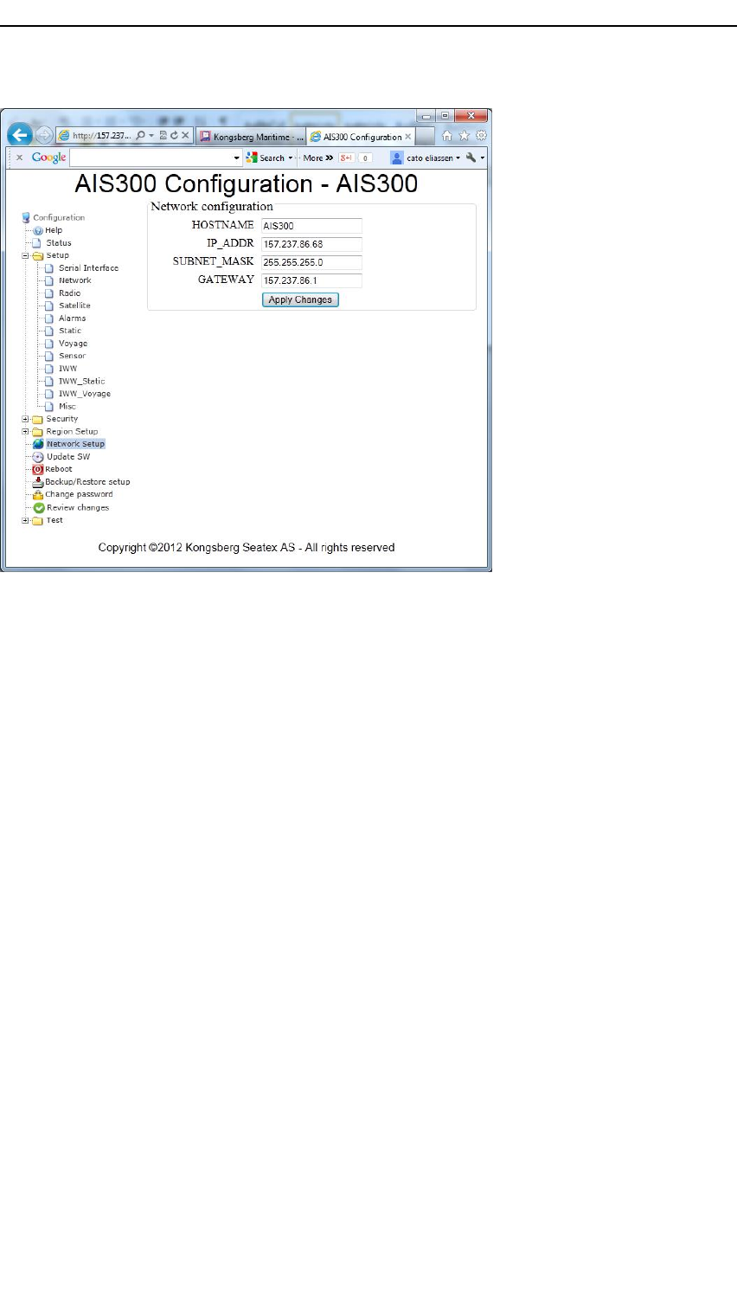Click the Apply Changes button
Image resolution: width=737 pixels, height=1306 pixels.
[x=300, y=299]
